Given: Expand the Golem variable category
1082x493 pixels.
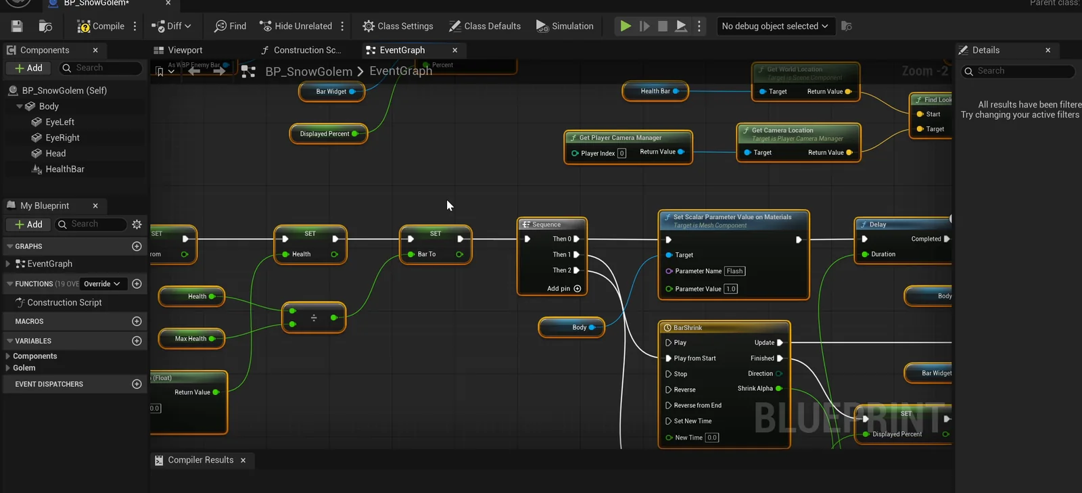Looking at the screenshot, I should (x=8, y=368).
